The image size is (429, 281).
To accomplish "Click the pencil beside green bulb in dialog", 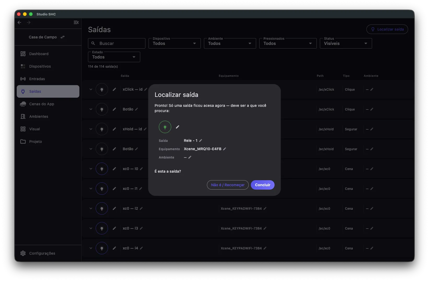I will click(x=178, y=127).
